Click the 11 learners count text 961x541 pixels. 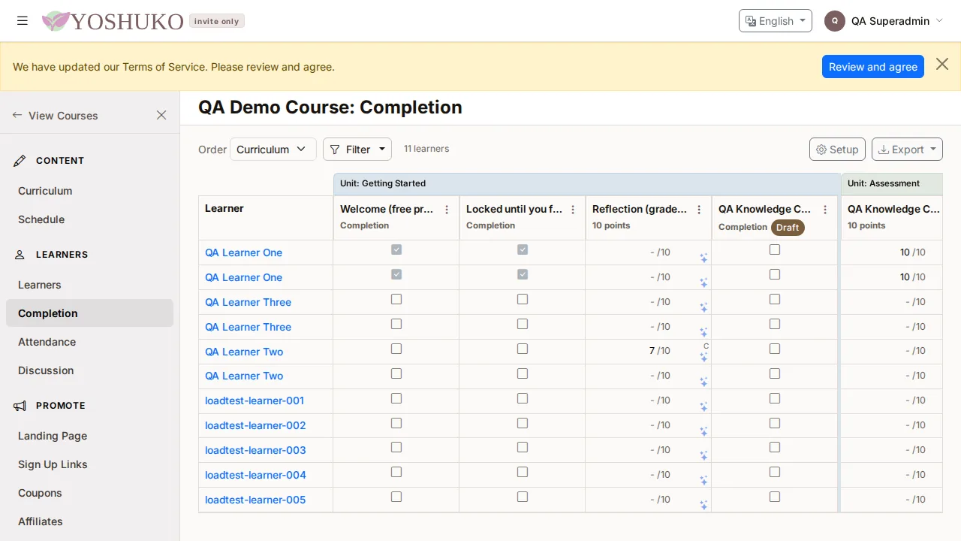[x=426, y=149]
